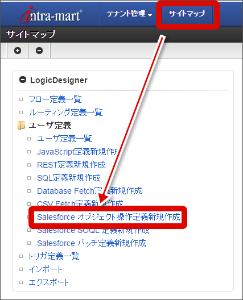Click the ユーザ定義 folder icon

pyautogui.click(x=21, y=126)
